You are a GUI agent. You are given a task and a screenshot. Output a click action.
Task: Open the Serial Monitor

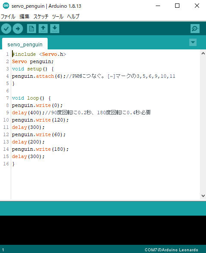195,28
